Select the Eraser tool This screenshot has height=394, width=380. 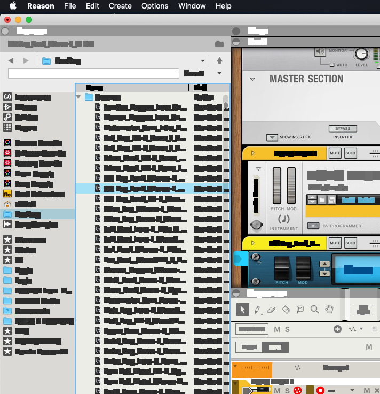click(x=272, y=310)
